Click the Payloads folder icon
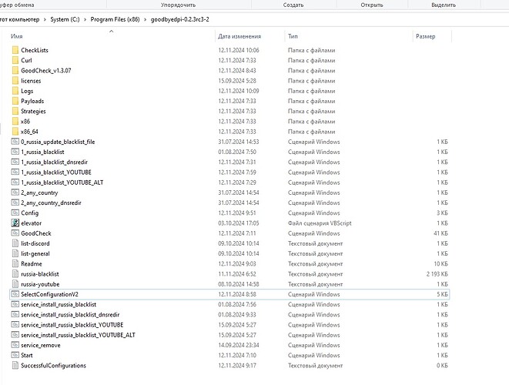This screenshot has height=385, width=509. tap(15, 101)
